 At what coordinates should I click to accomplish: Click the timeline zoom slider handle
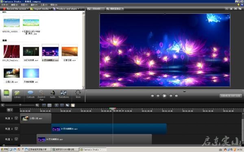(20, 105)
